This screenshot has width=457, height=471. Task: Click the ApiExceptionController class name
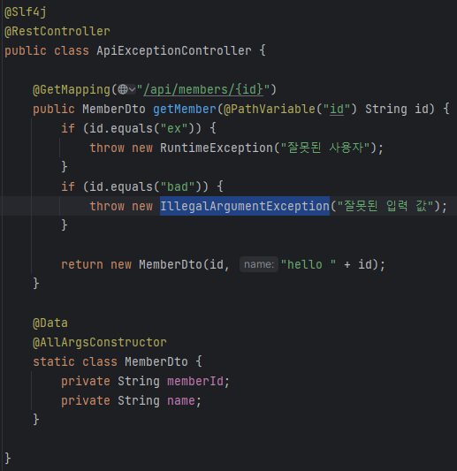coord(174,50)
